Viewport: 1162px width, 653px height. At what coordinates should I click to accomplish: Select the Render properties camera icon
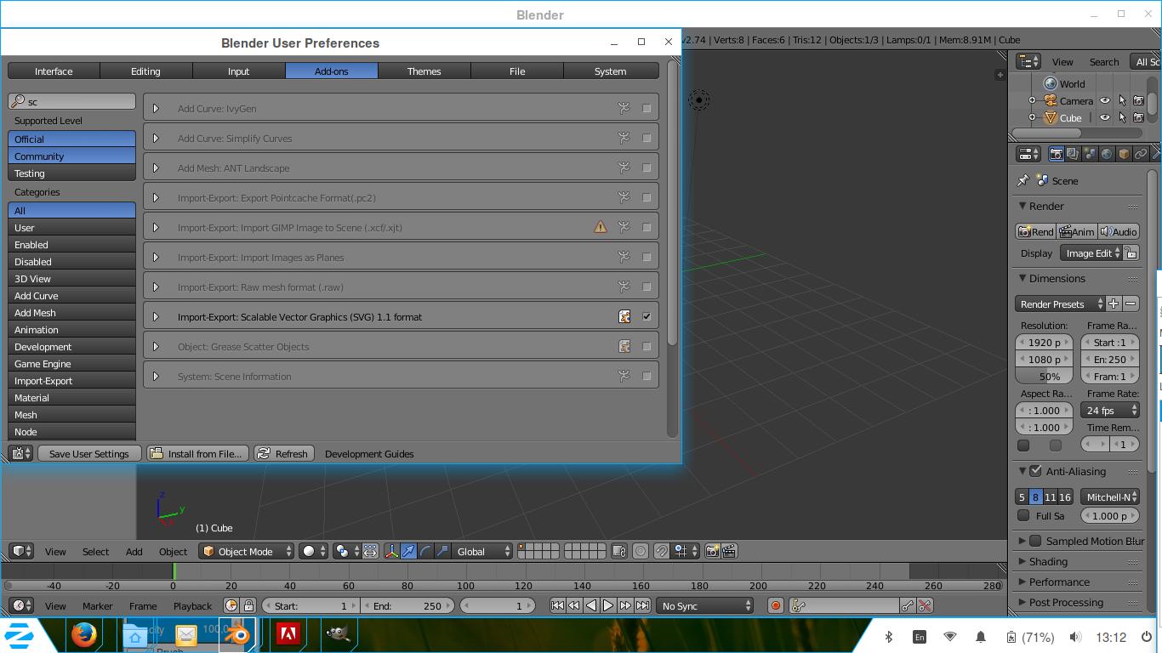[1057, 155]
